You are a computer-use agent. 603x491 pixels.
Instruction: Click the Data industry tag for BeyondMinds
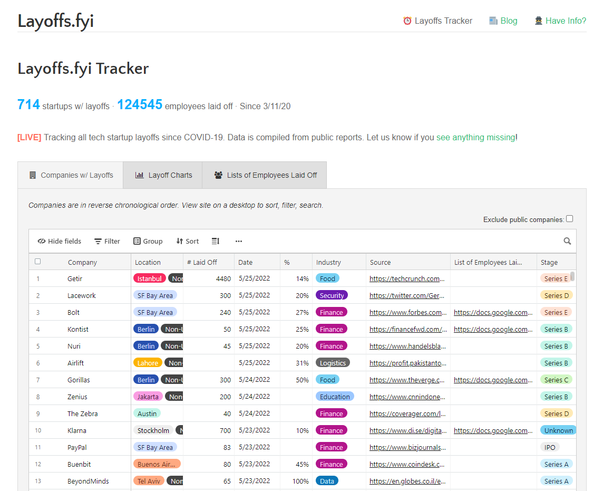tap(327, 481)
